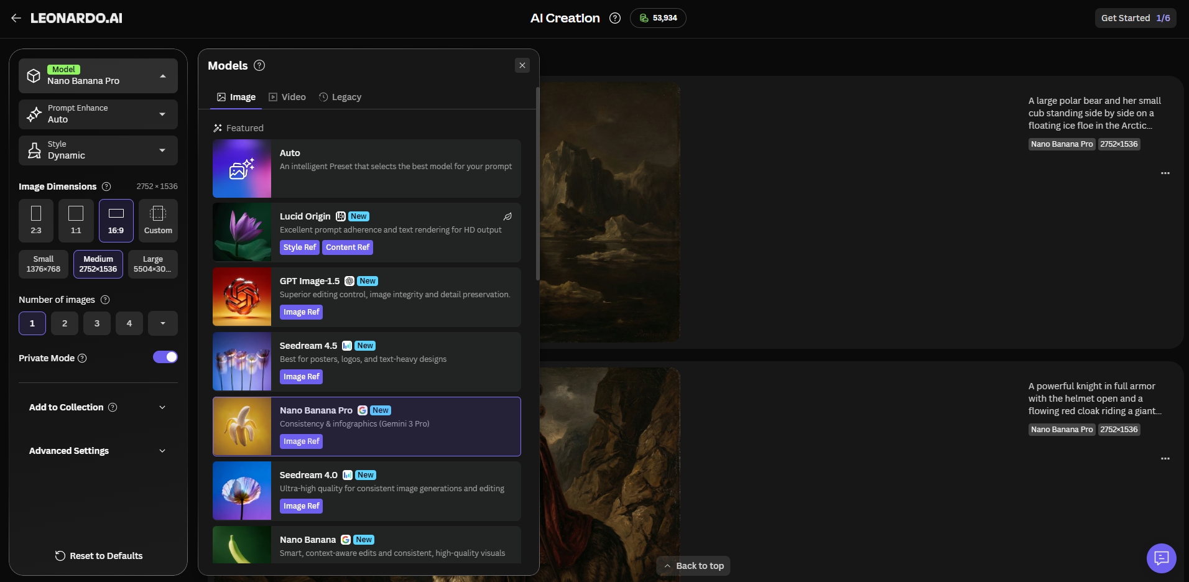Click Reset to Defaults button

pyautogui.click(x=99, y=556)
